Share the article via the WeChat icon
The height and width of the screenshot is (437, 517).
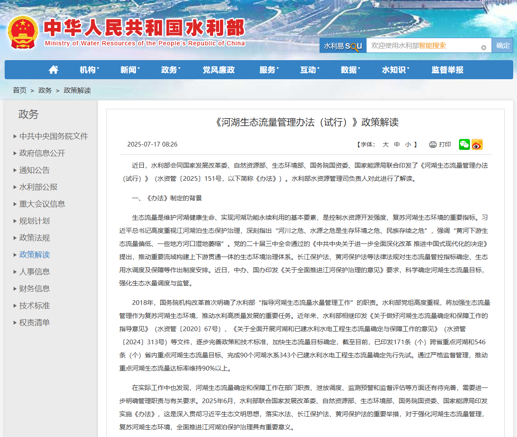[x=464, y=144]
